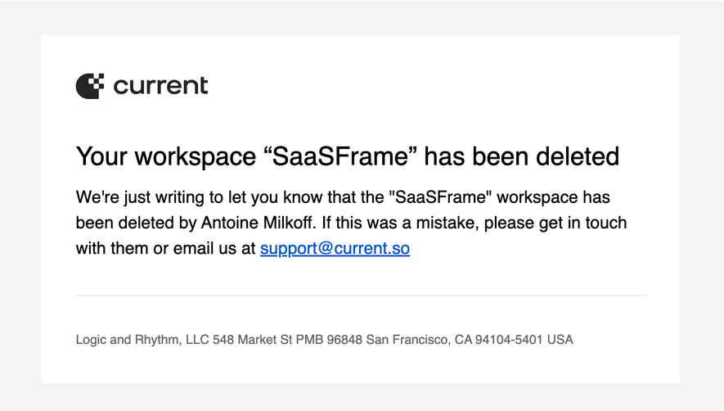The height and width of the screenshot is (411, 724).
Task: Click "PMB 96848" in the footer address
Action: pos(329,340)
